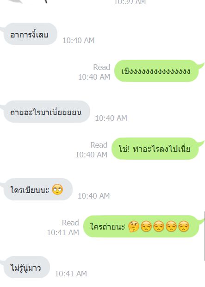Click the rolling eyes emoji in gray bubble
The height and width of the screenshot is (287, 205).
click(57, 189)
